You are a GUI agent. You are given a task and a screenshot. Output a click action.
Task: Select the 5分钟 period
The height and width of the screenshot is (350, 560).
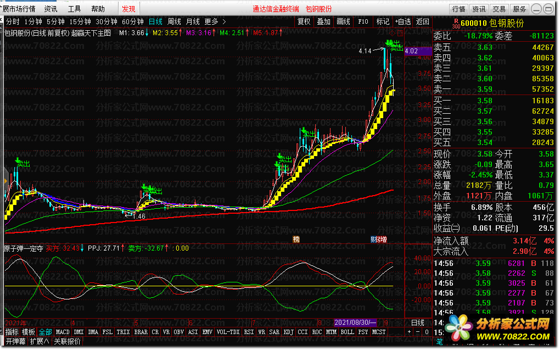click(x=55, y=22)
